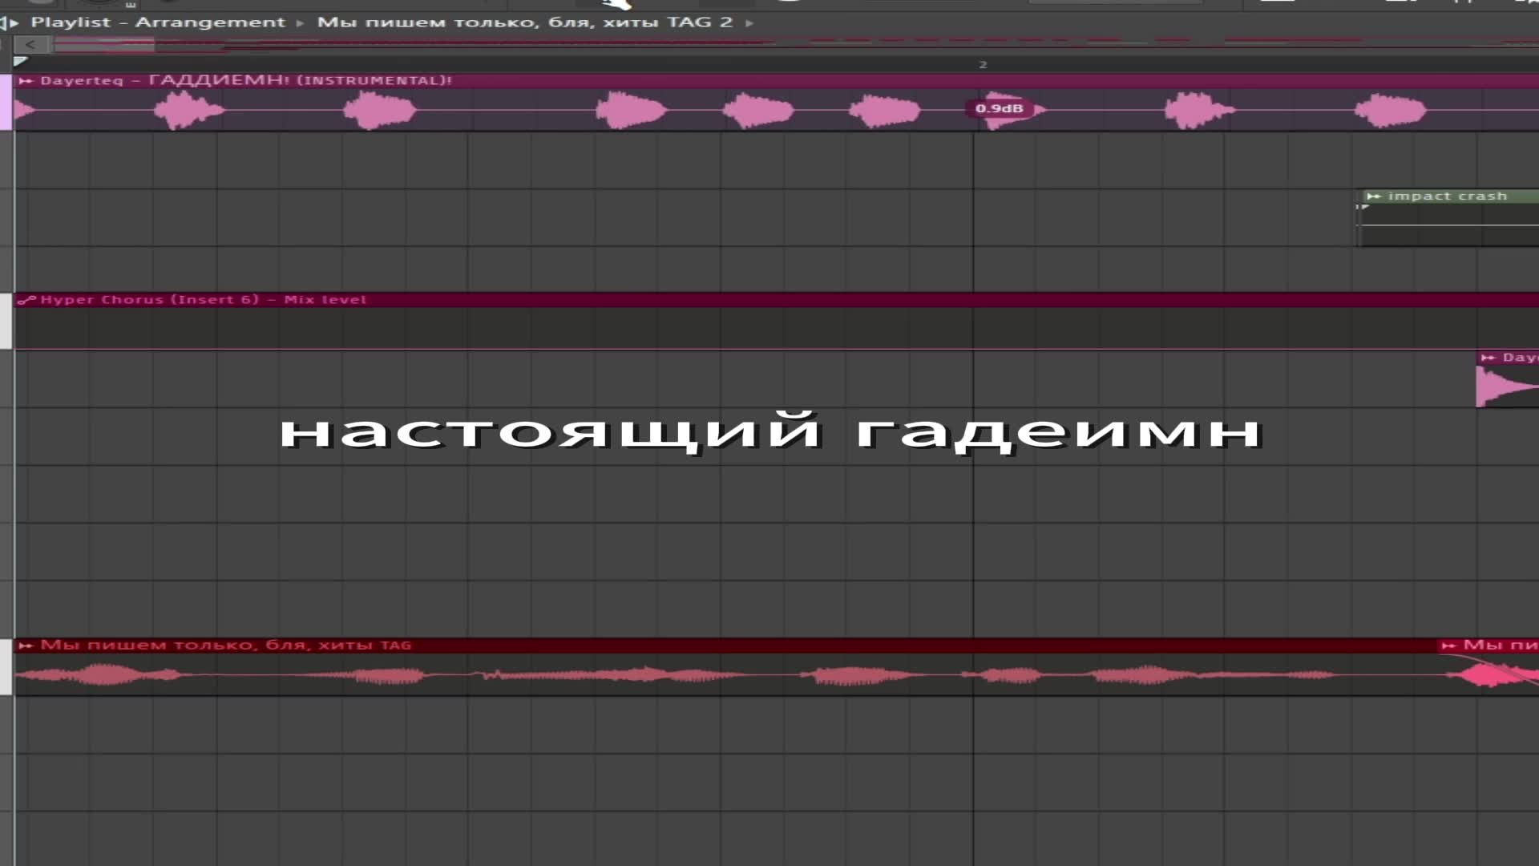1539x866 pixels.
Task: Click the Hyper Chorus Mix level automation lane
Action: pos(776,328)
